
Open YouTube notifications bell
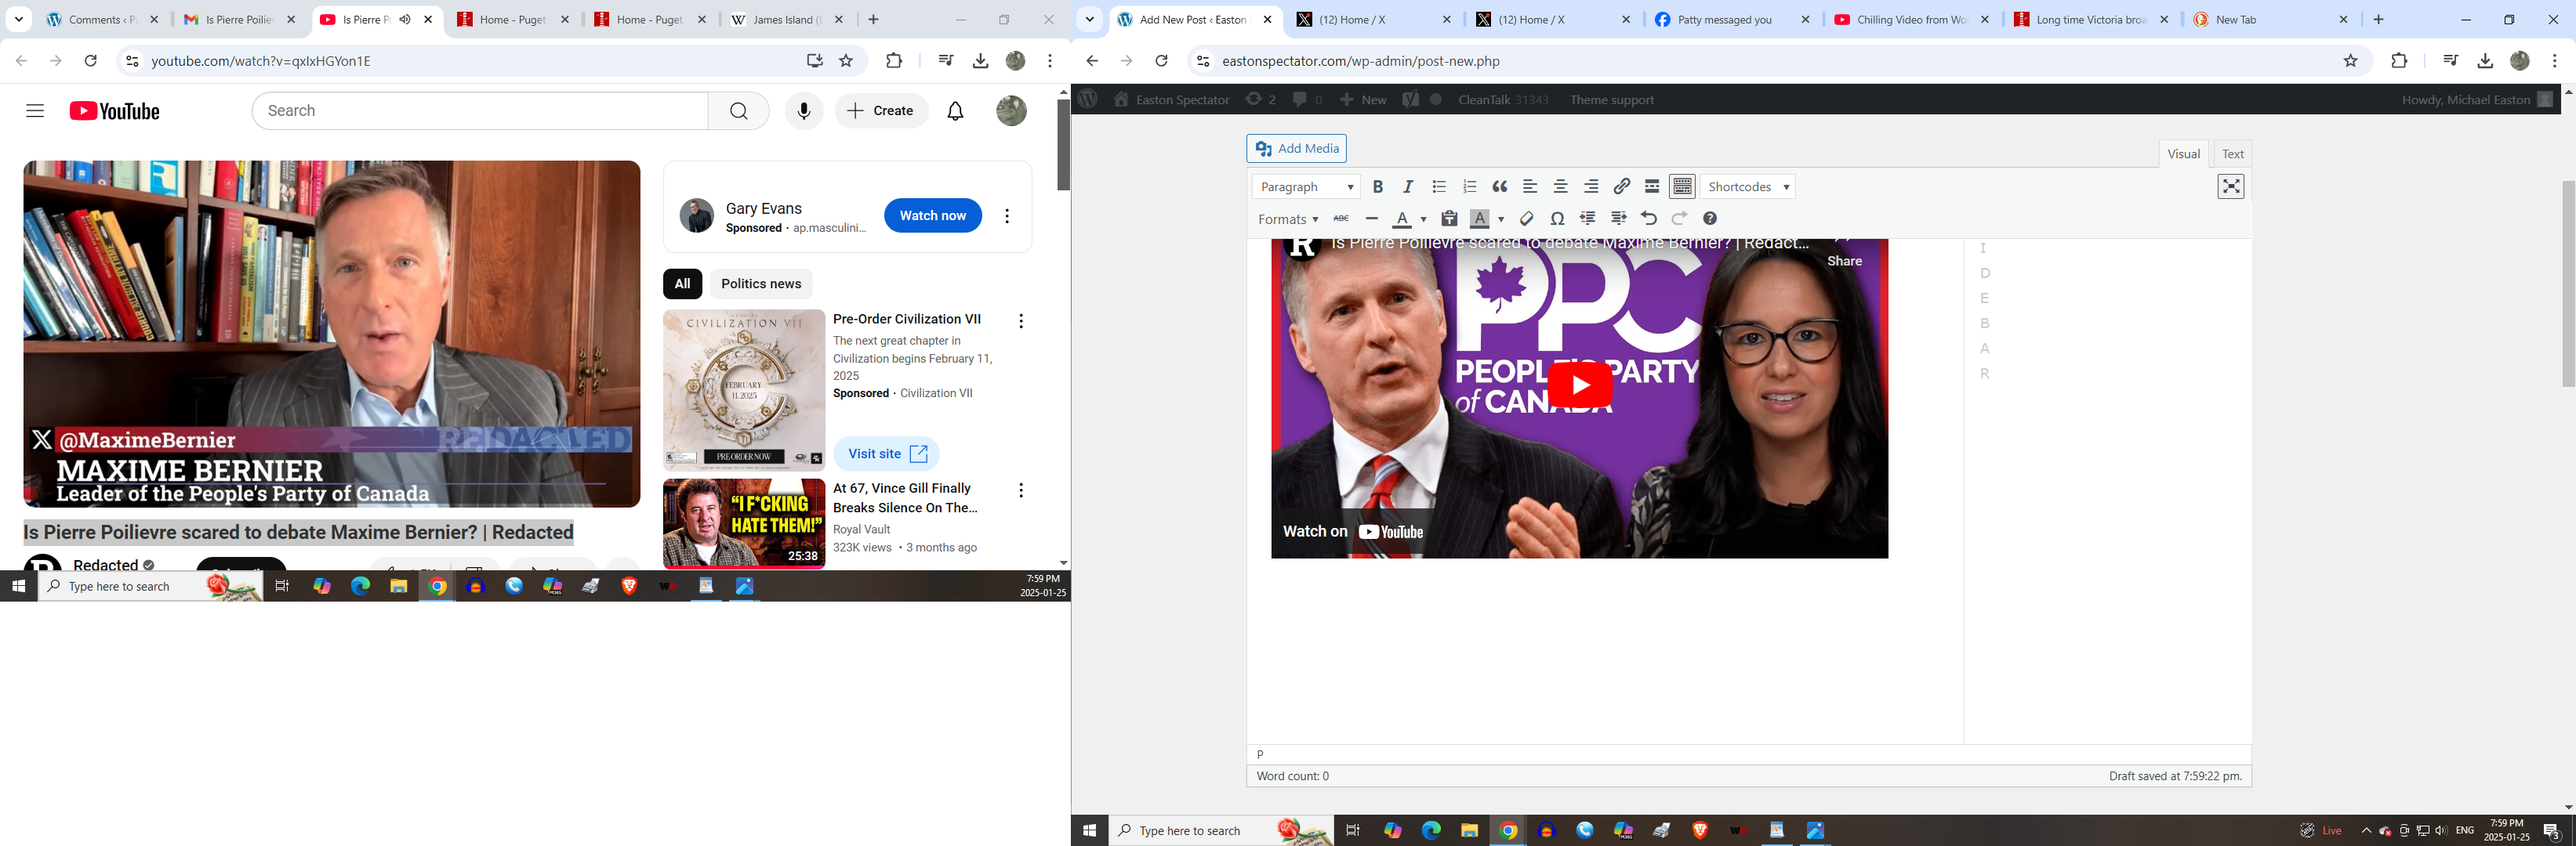[955, 111]
